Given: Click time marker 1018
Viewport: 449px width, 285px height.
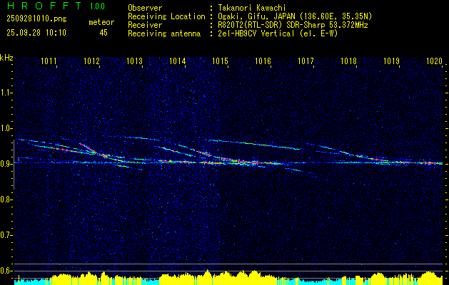Looking at the screenshot, I should tap(348, 61).
